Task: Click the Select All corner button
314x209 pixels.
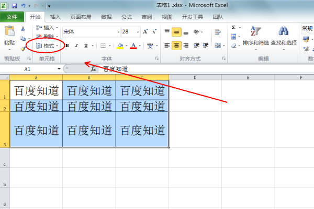Action: pos(5,77)
